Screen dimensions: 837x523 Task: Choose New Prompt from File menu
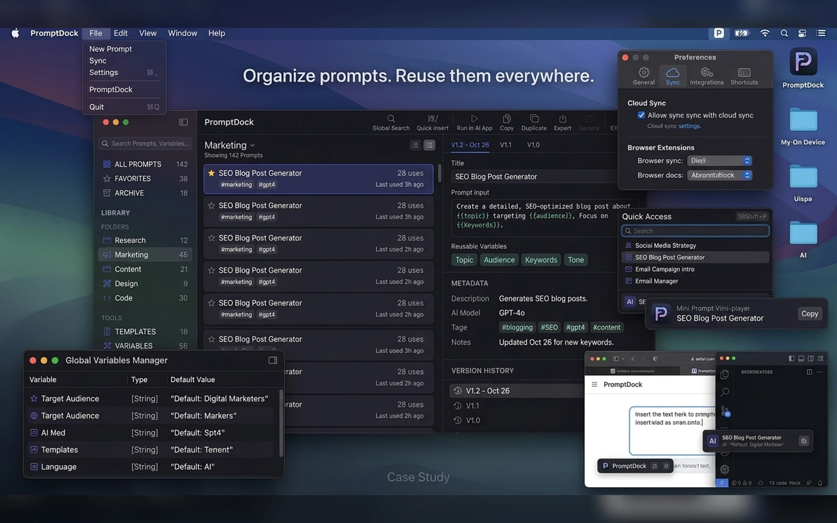[110, 49]
